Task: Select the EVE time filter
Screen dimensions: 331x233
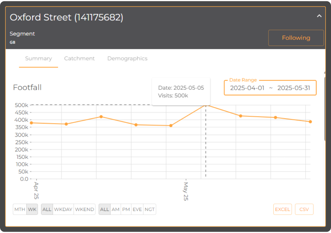Action: [x=137, y=209]
